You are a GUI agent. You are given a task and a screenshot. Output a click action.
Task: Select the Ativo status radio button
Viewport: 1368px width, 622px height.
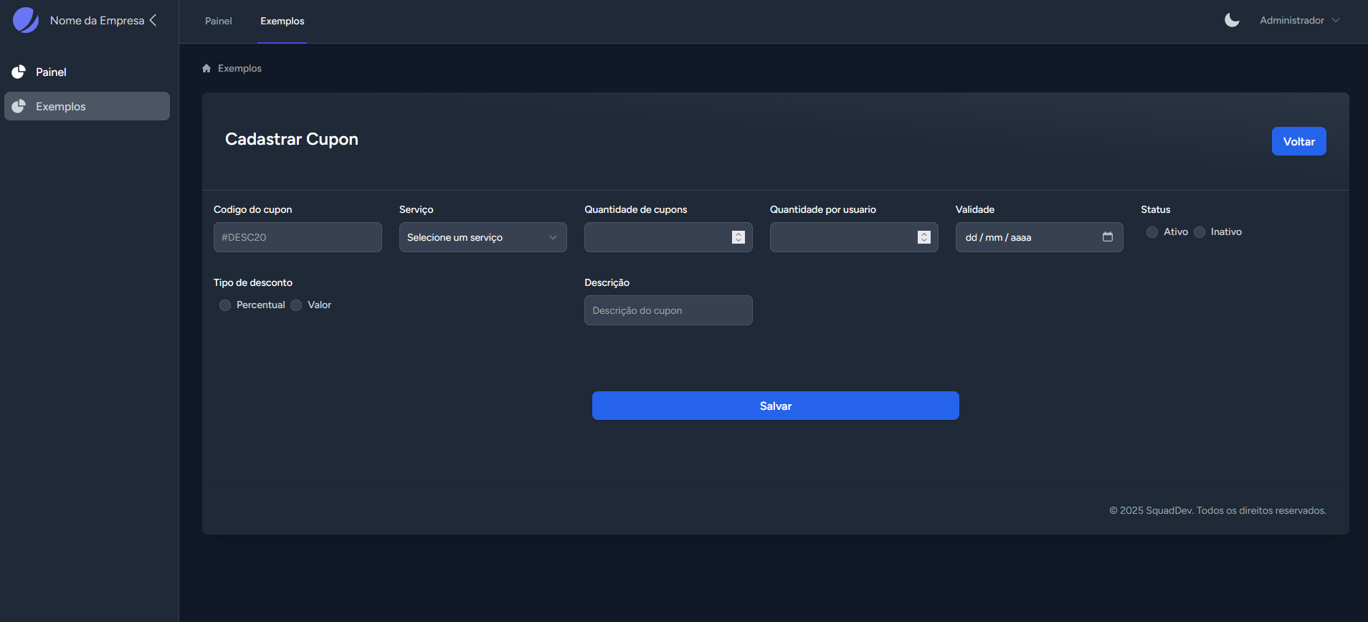1152,232
